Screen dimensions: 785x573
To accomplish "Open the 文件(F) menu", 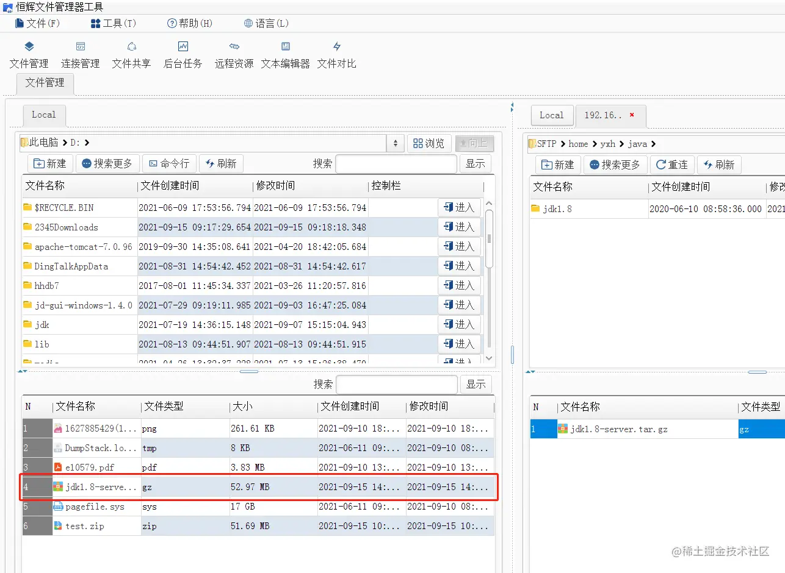I will 37,23.
